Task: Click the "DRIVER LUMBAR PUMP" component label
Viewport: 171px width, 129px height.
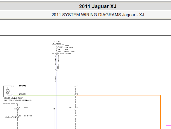Action: 13,98
